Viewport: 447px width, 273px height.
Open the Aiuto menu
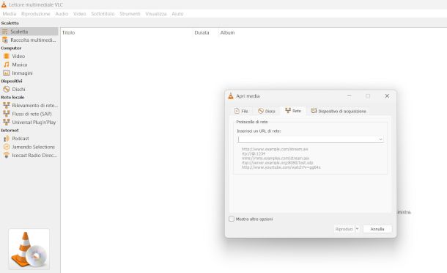[x=177, y=14]
